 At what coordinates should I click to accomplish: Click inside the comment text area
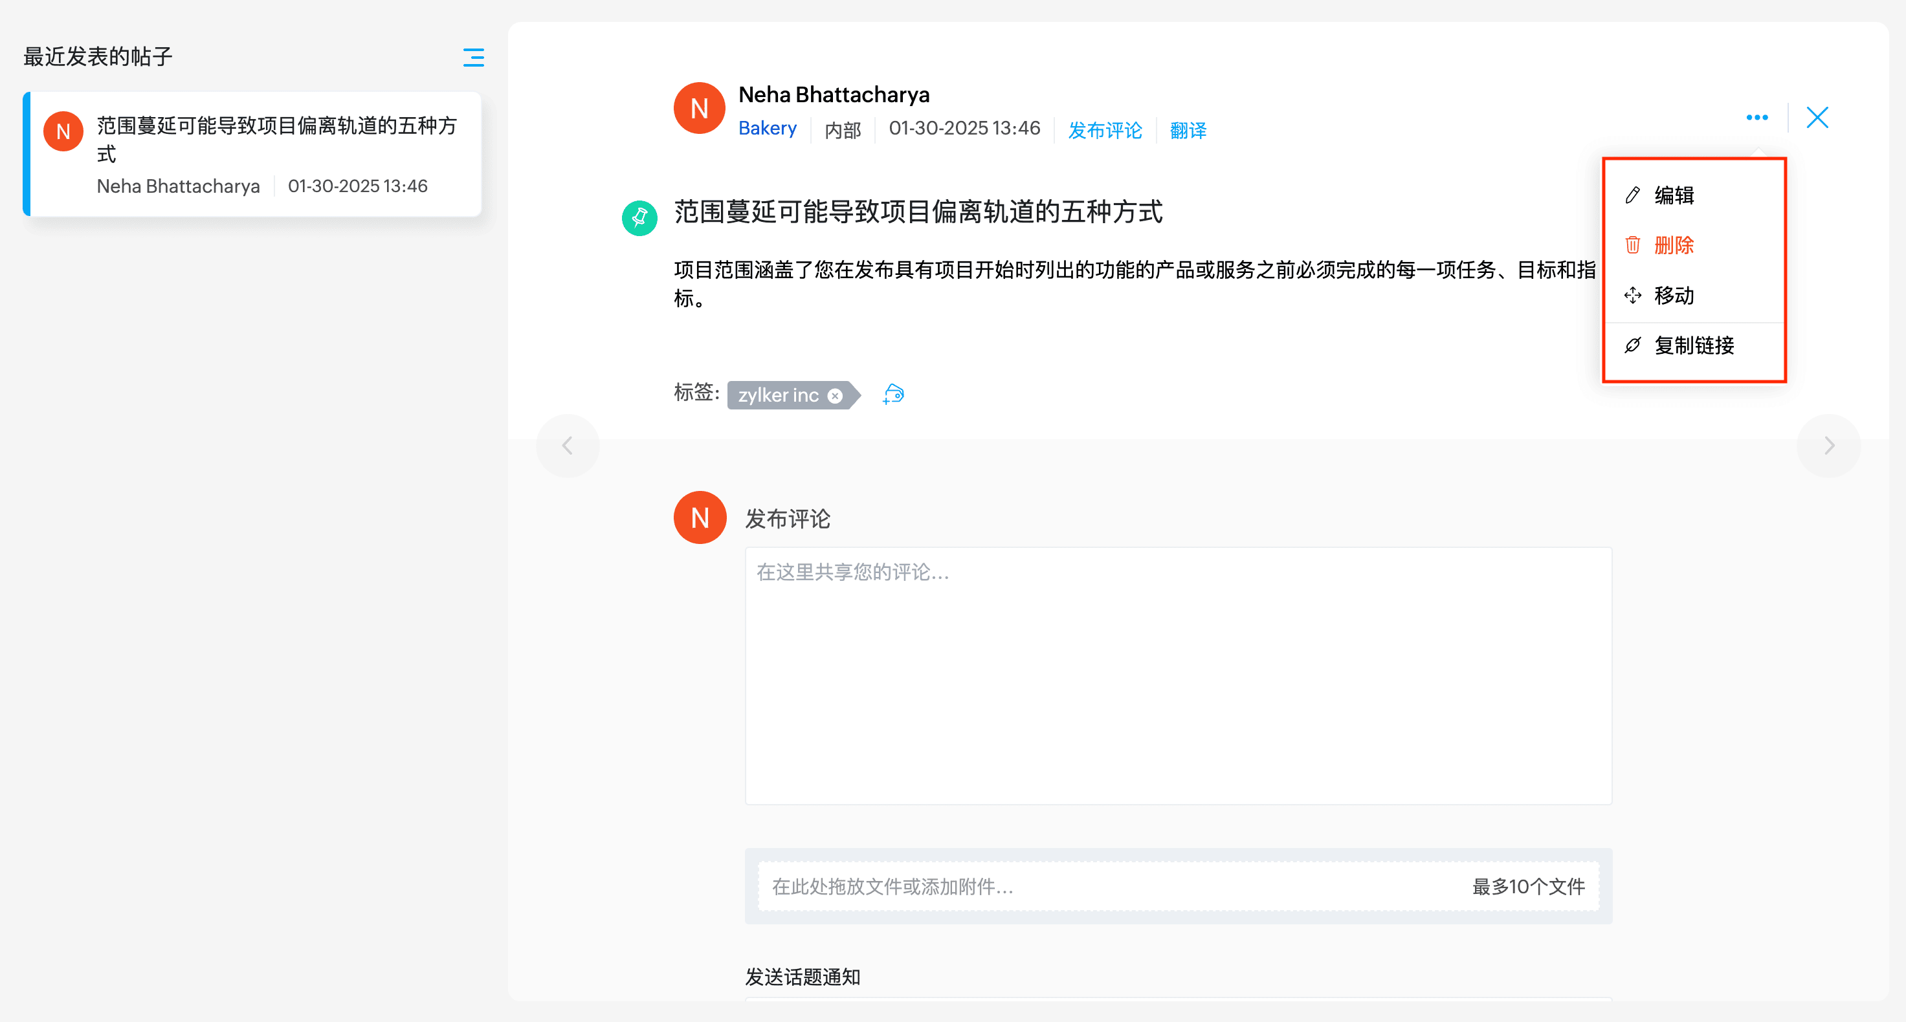pyautogui.click(x=1178, y=675)
